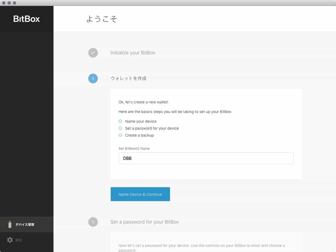The image size is (336, 252).
Task: Minimize the BitBox app window
Action: coord(9,3)
